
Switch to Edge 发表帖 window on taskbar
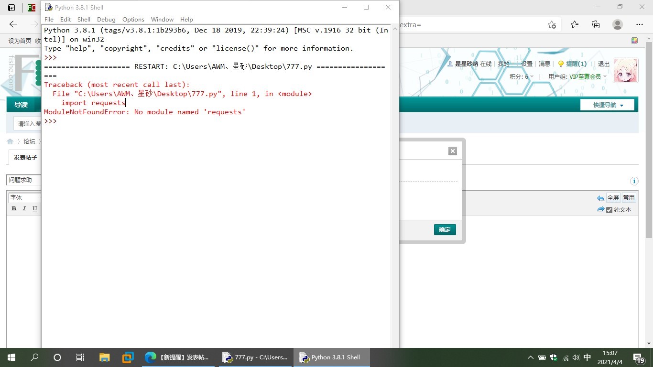click(177, 357)
